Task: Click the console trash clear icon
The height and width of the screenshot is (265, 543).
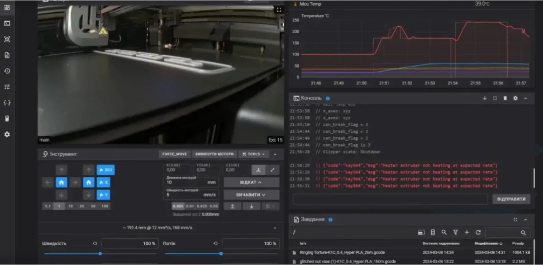Action: click(x=505, y=98)
